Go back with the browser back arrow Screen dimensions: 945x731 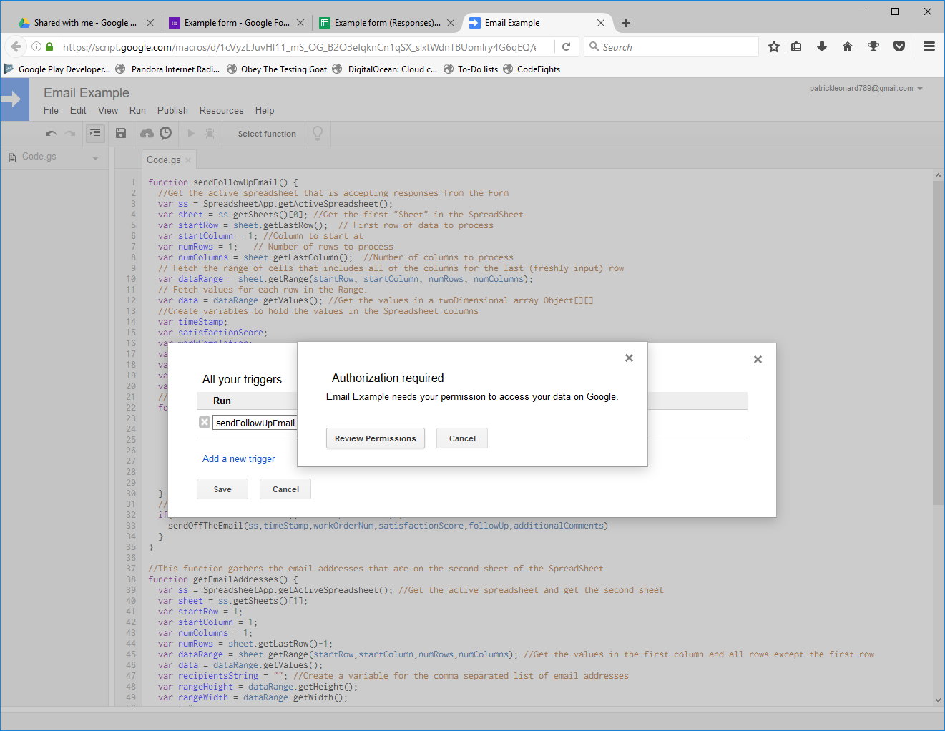16,46
